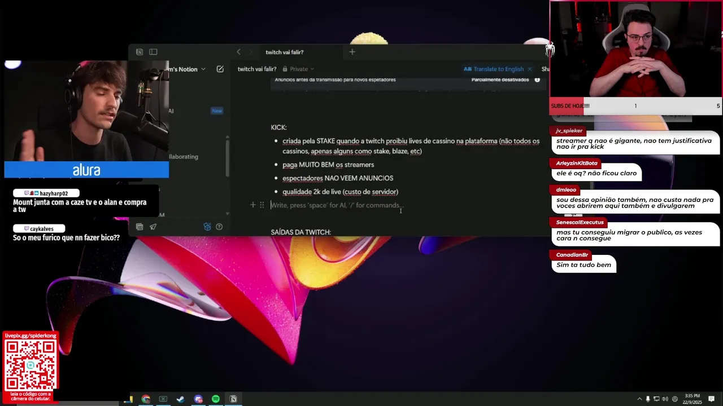Image resolution: width=723 pixels, height=406 pixels.
Task: Click the empty block placeholder 'Write, press space for AI'
Action: [x=337, y=205]
